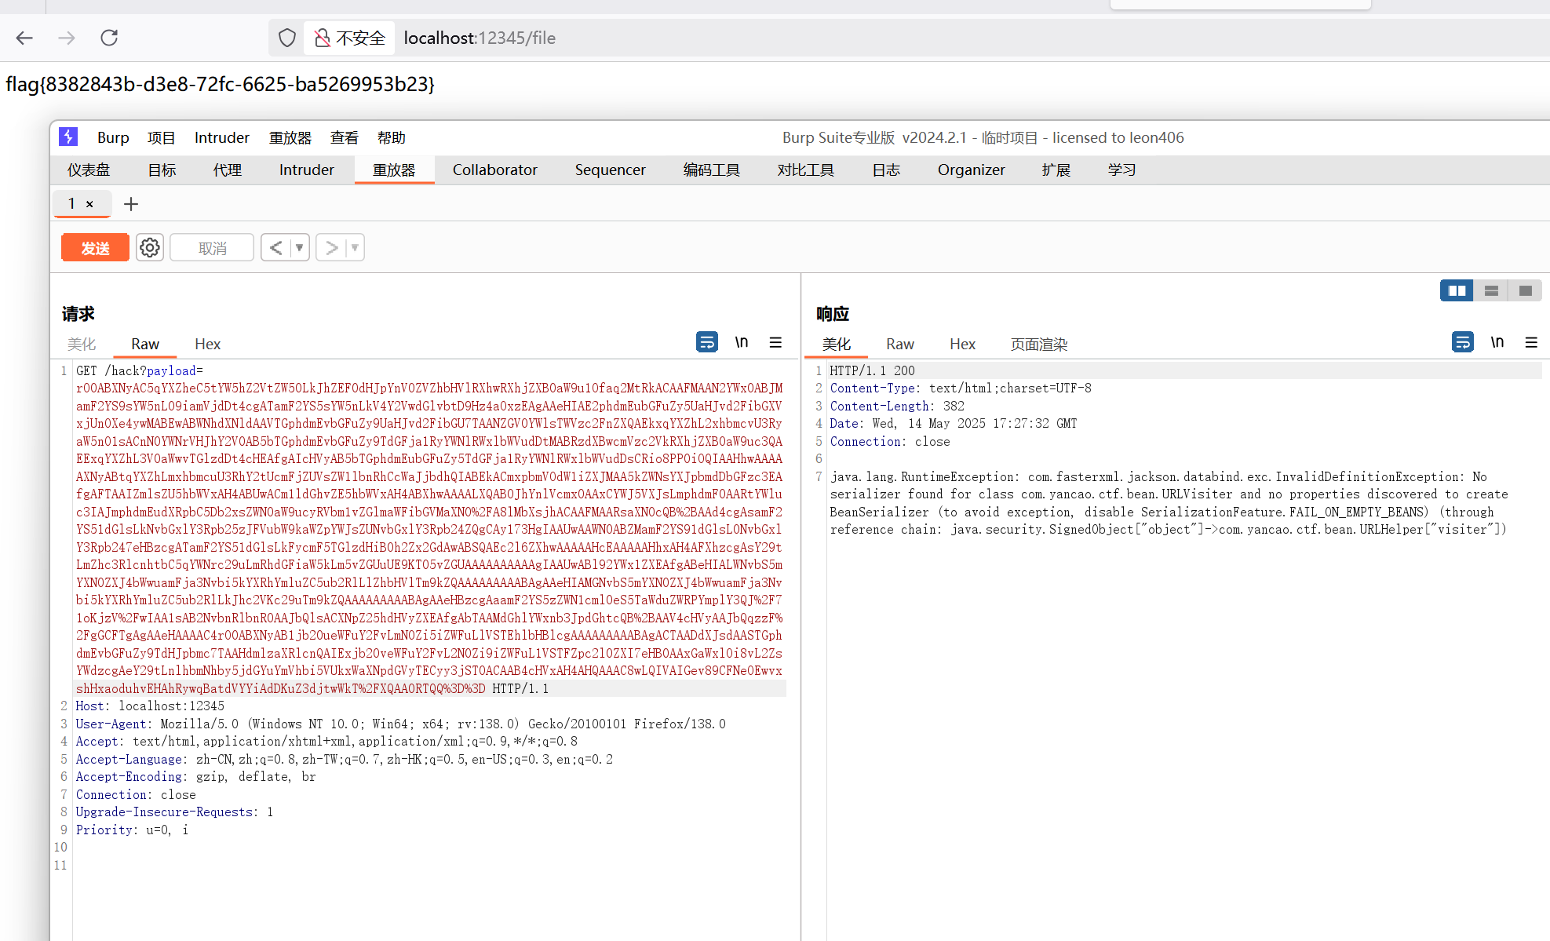Toggle word wrap in request panel
1550x941 pixels.
[x=706, y=342]
